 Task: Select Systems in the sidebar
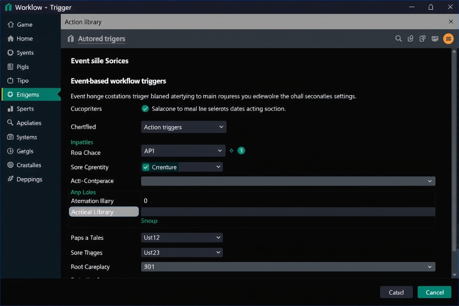coord(30,137)
